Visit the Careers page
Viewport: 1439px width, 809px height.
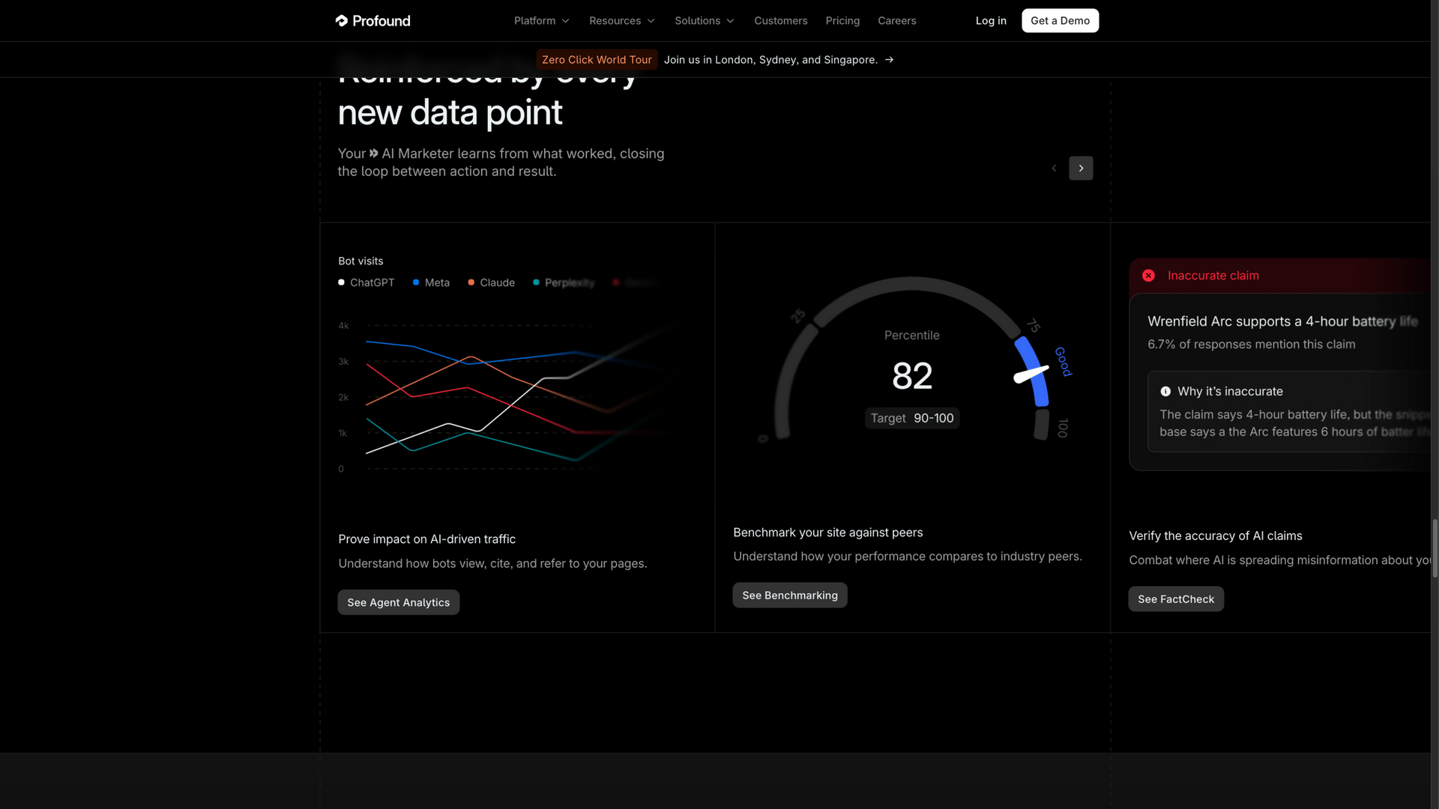[896, 20]
